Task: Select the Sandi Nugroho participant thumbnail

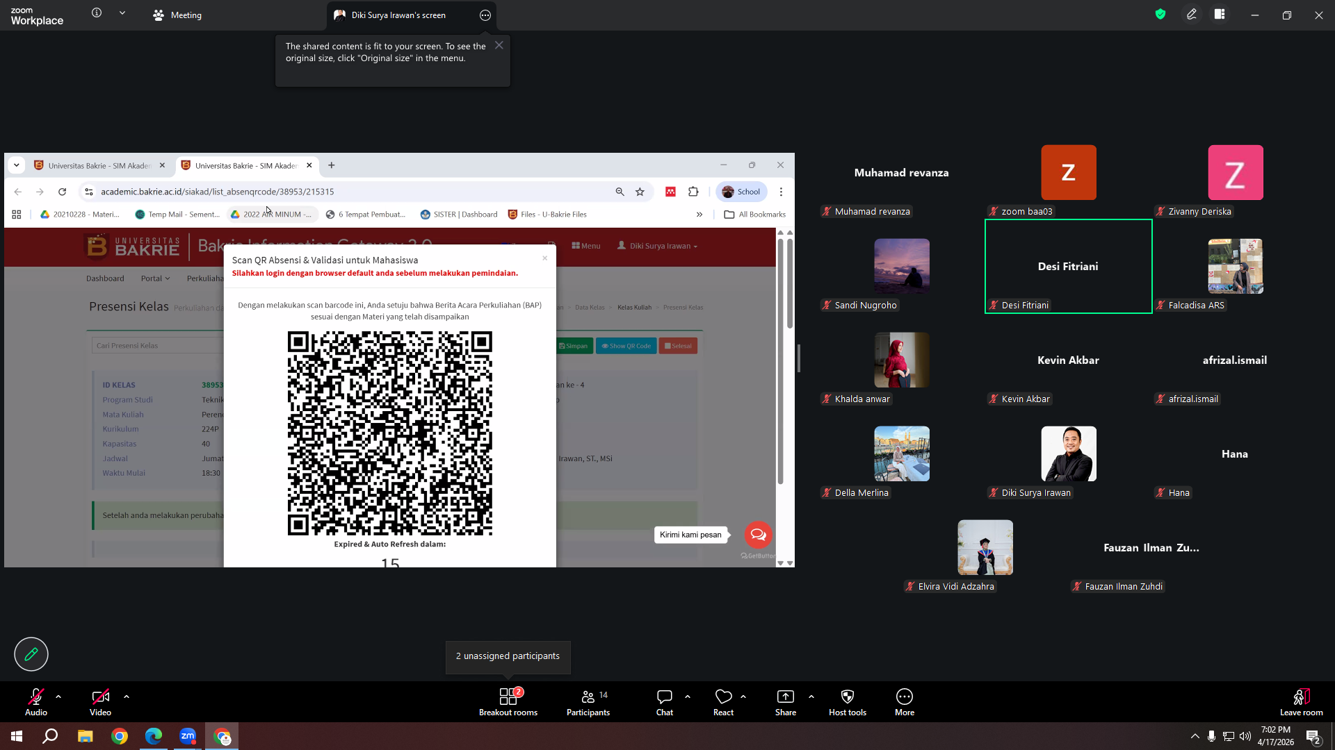Action: [902, 267]
